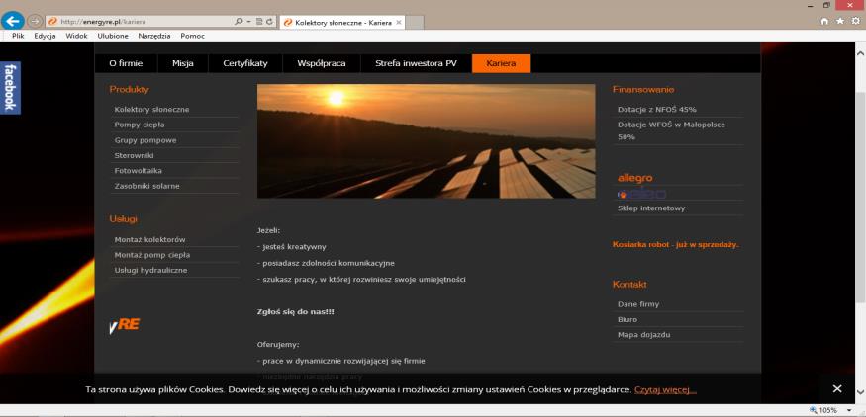This screenshot has height=417, width=866.
Task: Open Montaż kolektorów service link
Action: tap(149, 240)
